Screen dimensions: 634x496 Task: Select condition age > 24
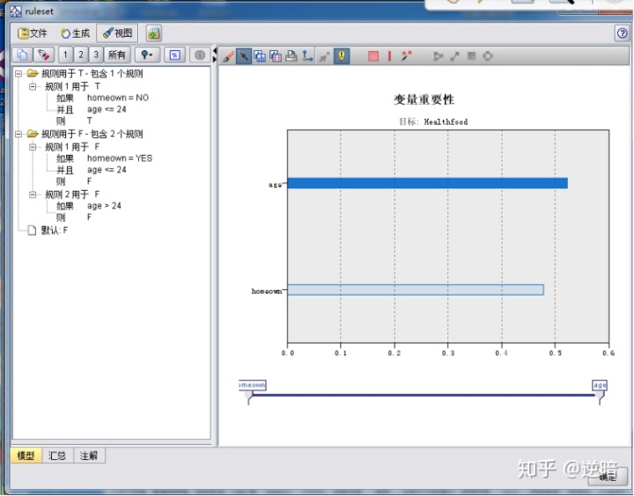click(x=104, y=206)
